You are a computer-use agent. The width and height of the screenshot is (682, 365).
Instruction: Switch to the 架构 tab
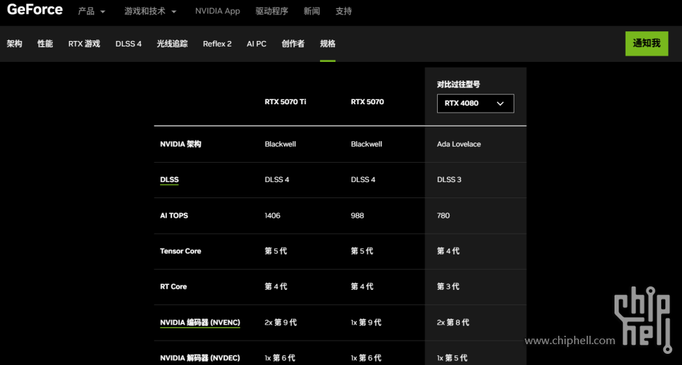(x=15, y=43)
